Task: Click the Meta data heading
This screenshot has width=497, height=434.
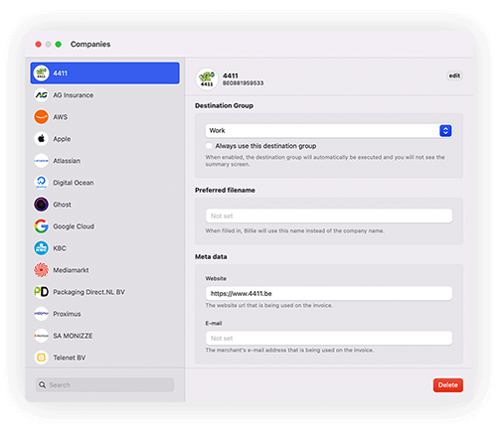Action: (x=211, y=256)
